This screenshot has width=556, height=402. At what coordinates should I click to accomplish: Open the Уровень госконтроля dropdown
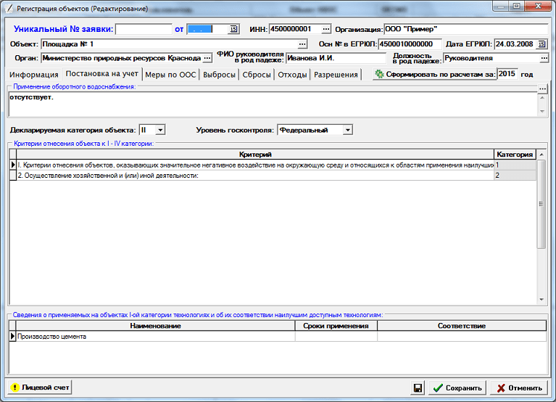pyautogui.click(x=347, y=130)
